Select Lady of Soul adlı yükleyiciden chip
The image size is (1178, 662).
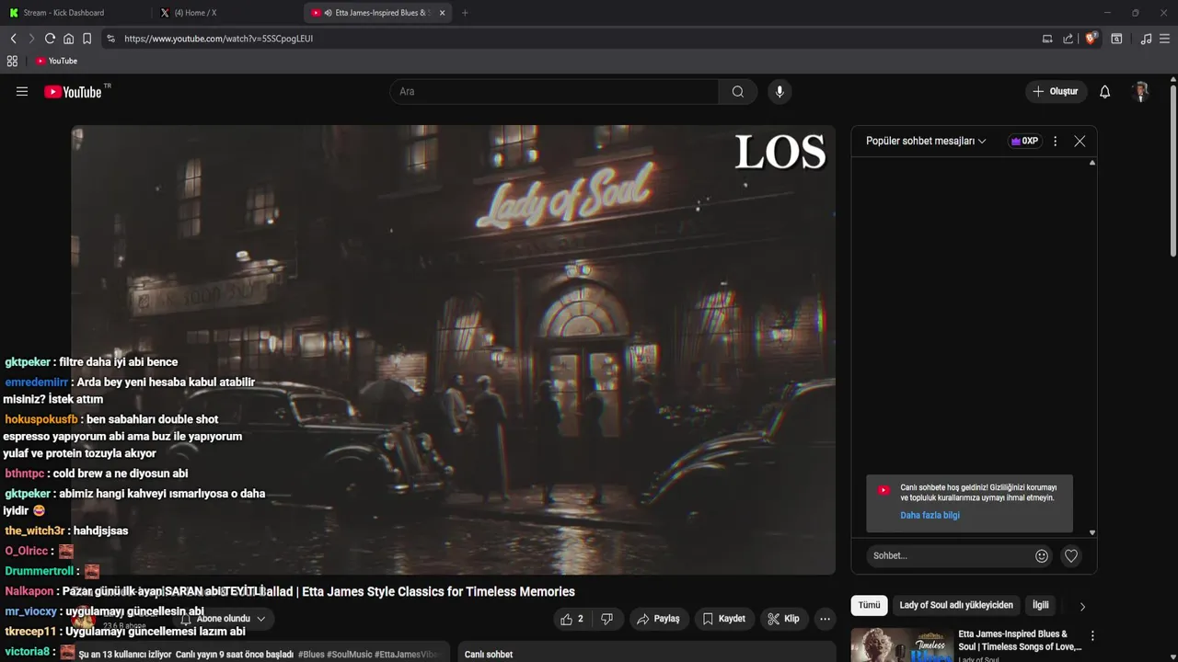click(956, 605)
